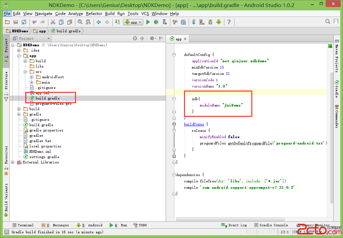Copy using the toolbar copy icon
The height and width of the screenshot is (238, 343).
pyautogui.click(x=61, y=22)
